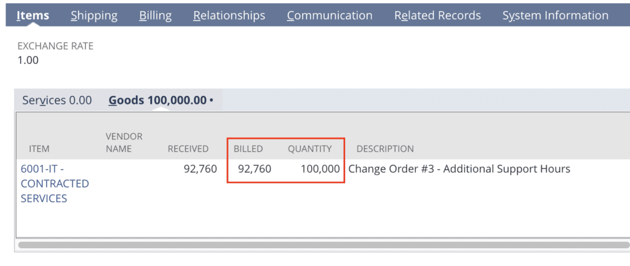Screen dimensions: 630x266
Task: Go to the Relationships tab
Action: [x=229, y=15]
